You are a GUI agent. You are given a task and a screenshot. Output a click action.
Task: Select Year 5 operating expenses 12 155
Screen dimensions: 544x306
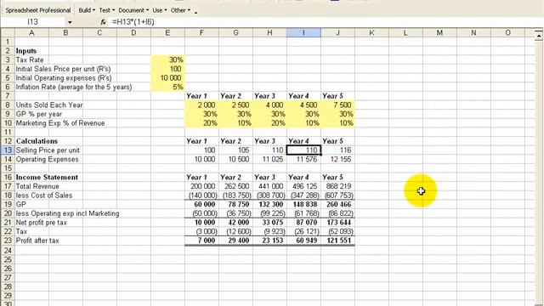(x=337, y=159)
